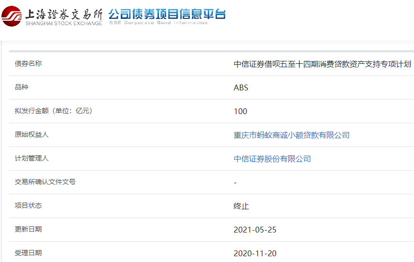The height and width of the screenshot is (262, 414).
Task: Click the 拟发行金额 row label
Action: [x=53, y=111]
